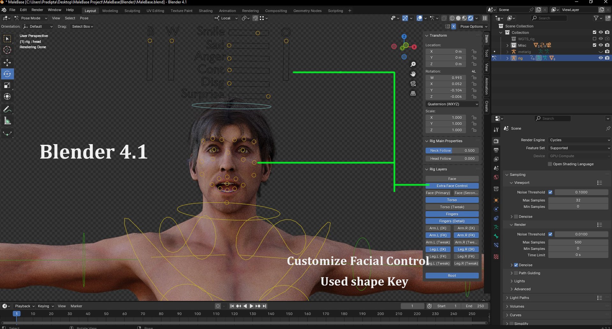
Task: Select the Move tool
Action: (7, 62)
